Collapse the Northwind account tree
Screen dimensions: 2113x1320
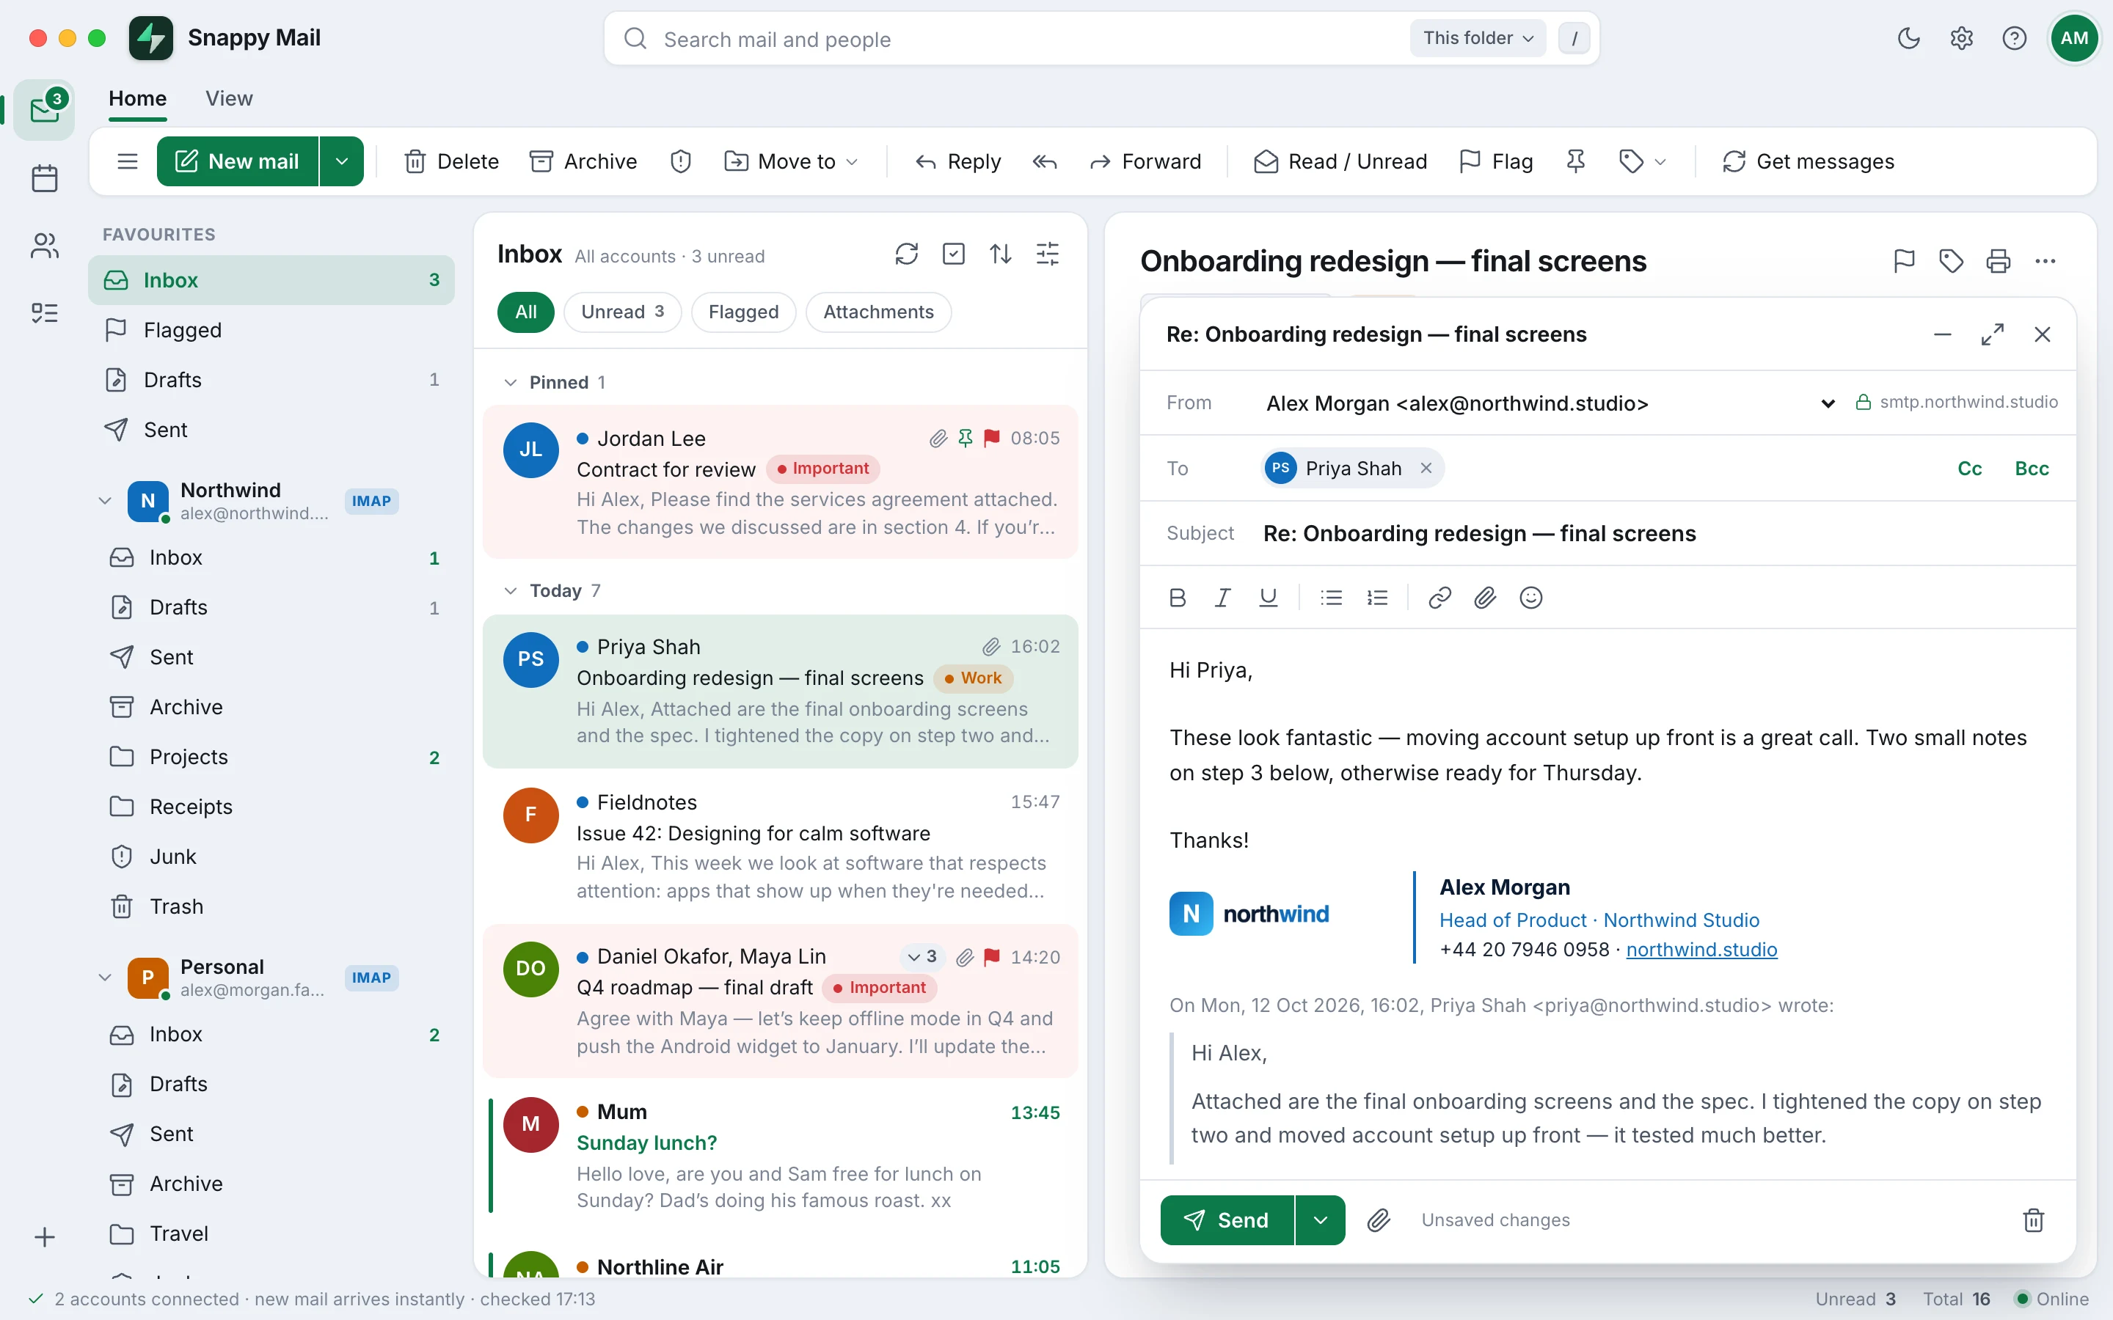click(105, 501)
